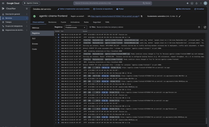Click the 138 ms latency chip
Screen dimensions: 209x127
point(106,68)
